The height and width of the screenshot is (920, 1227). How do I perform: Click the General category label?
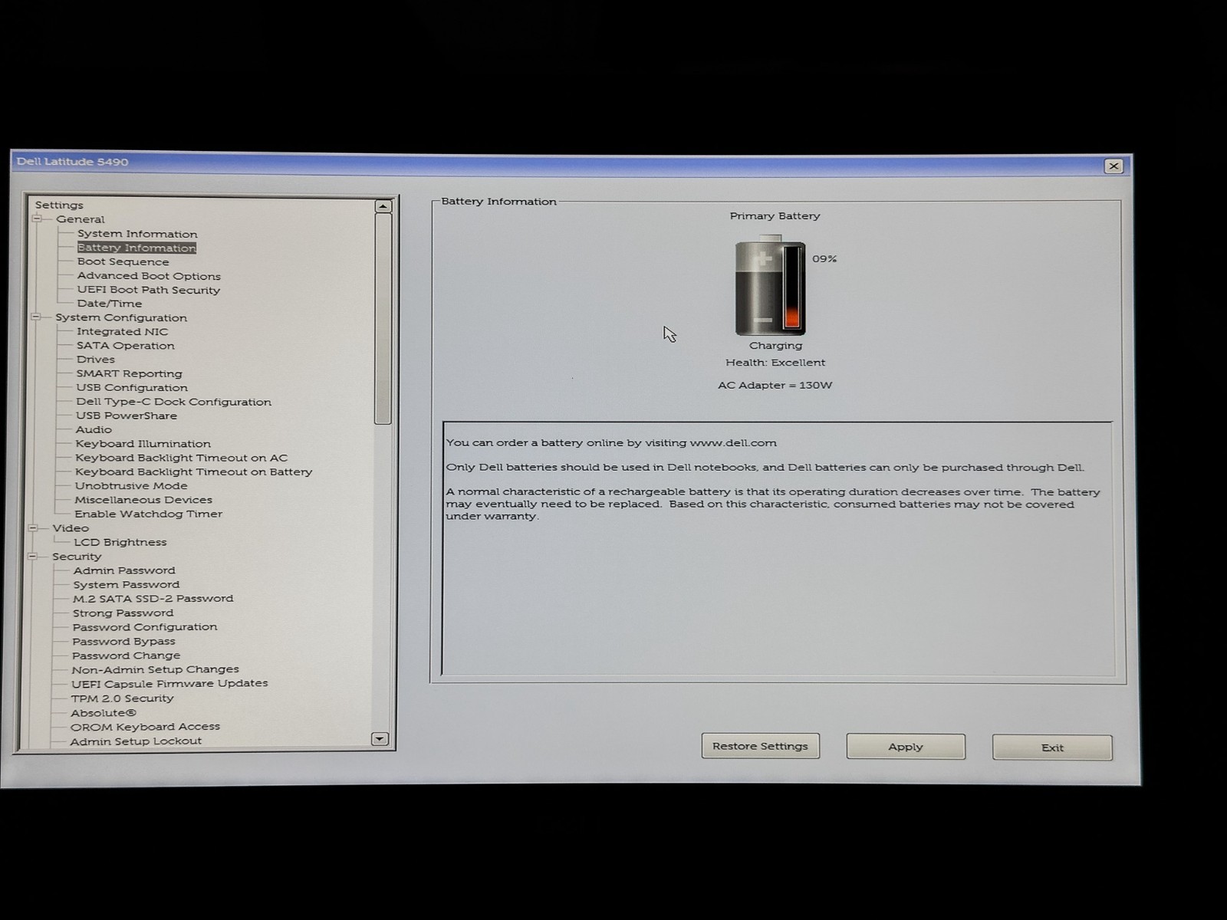81,219
